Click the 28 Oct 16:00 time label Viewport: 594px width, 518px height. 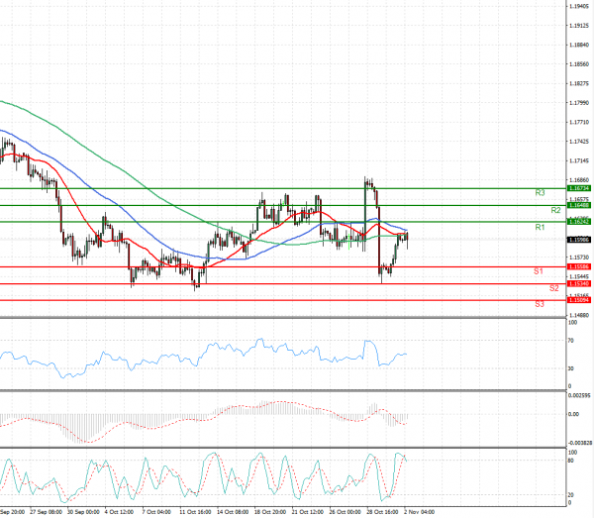tap(382, 512)
